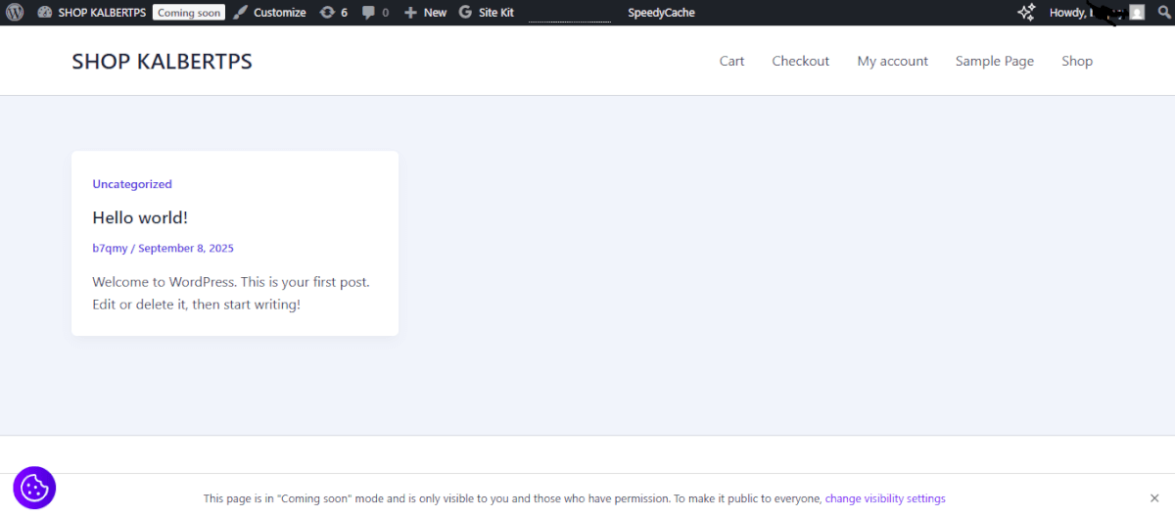Screen dimensions: 1175x518
Task: Go to the Cart page
Action: pos(731,61)
